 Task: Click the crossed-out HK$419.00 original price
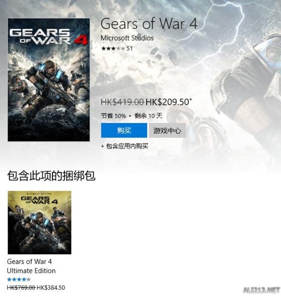123,102
